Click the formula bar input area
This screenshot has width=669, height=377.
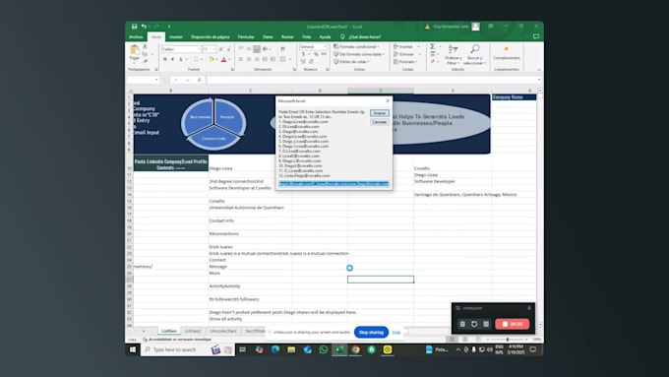pos(371,80)
